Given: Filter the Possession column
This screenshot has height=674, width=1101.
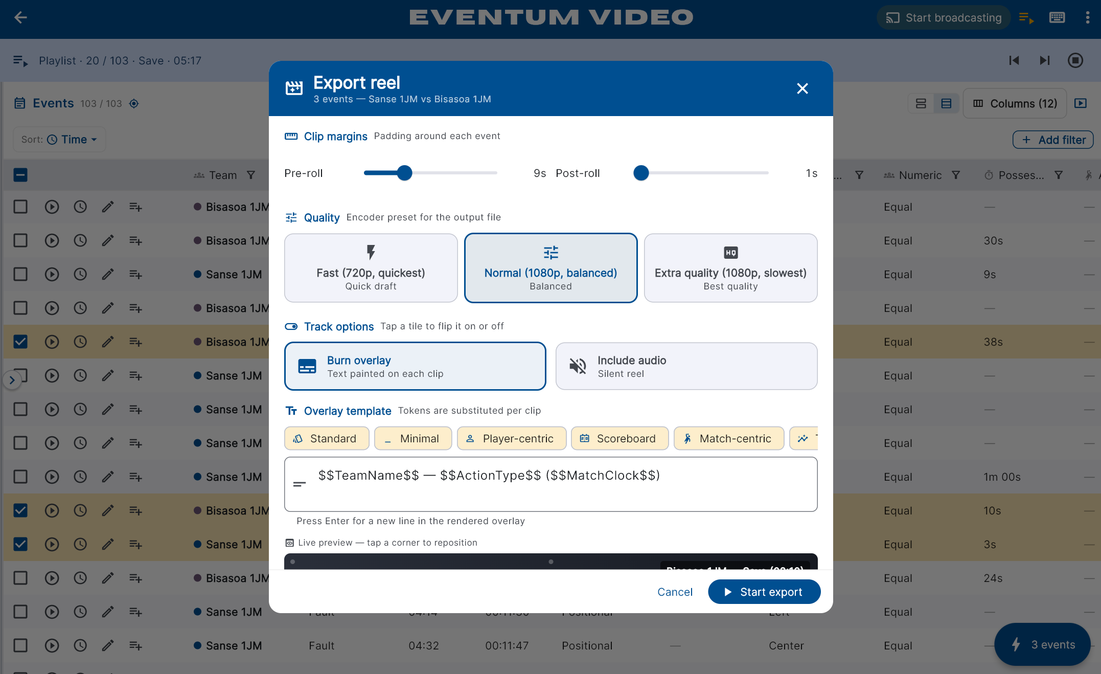Looking at the screenshot, I should tap(1059, 175).
